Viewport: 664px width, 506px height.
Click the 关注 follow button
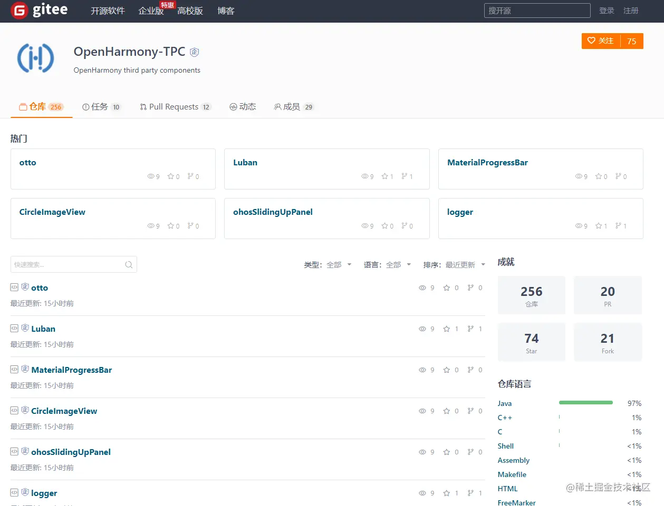pyautogui.click(x=601, y=41)
